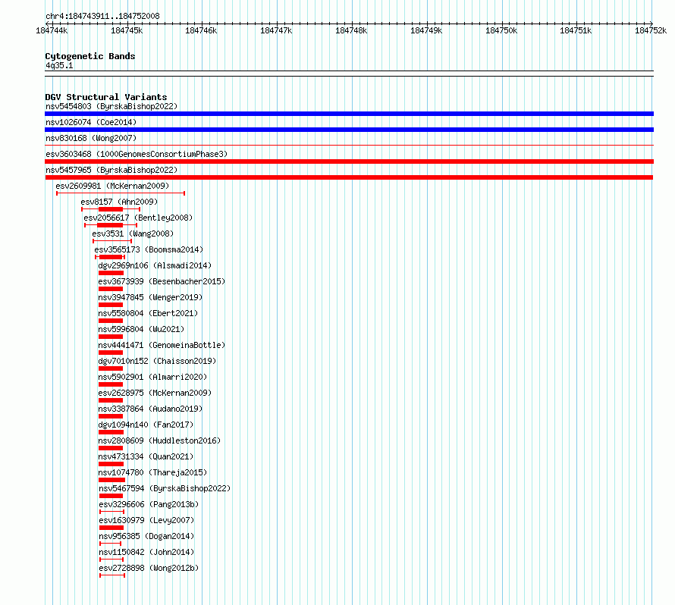
Task: Click esv3531 (Wang2008) label
Action: 133,234
